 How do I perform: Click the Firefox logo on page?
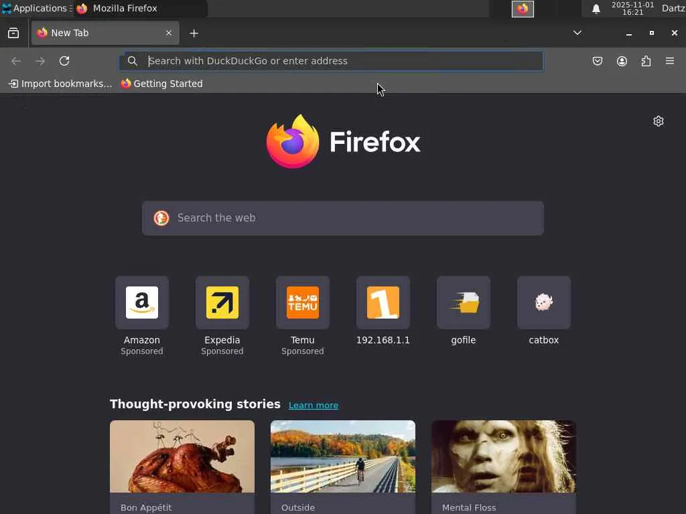(x=343, y=141)
